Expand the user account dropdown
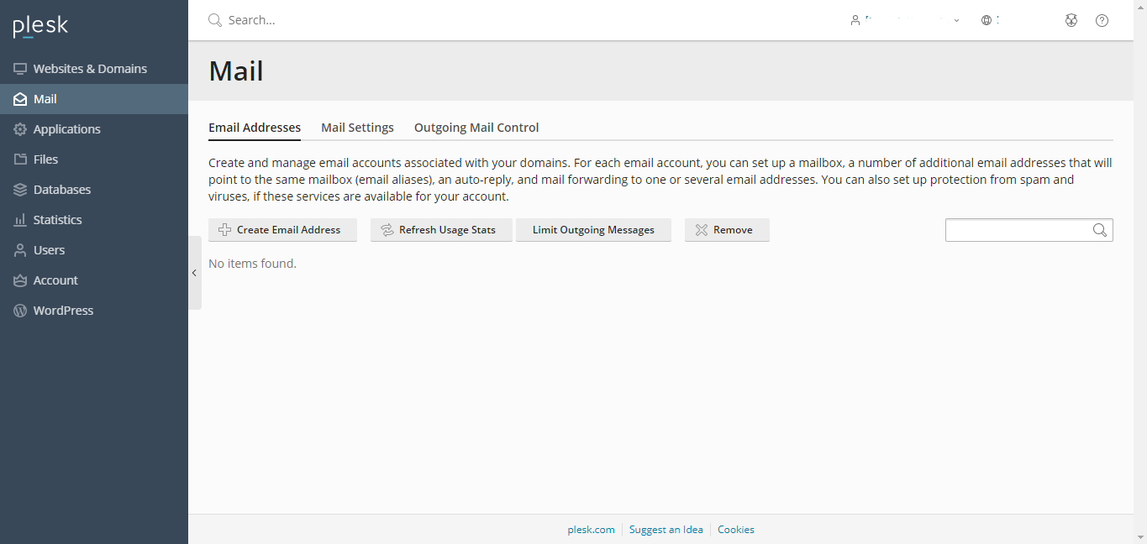This screenshot has height=544, width=1147. (904, 20)
